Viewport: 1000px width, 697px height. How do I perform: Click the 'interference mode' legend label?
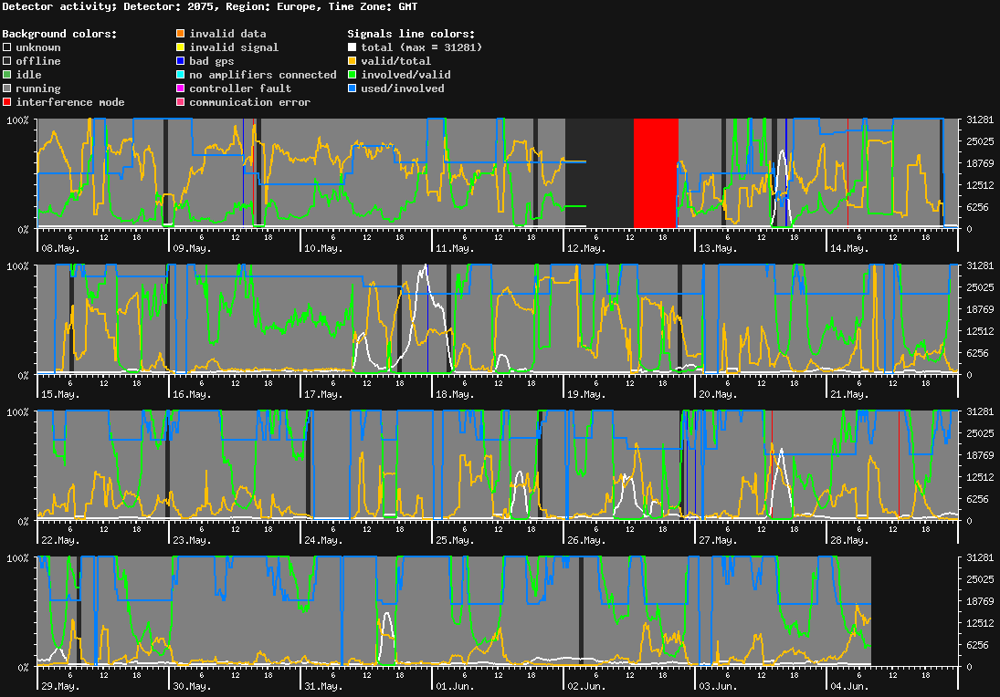(x=70, y=102)
